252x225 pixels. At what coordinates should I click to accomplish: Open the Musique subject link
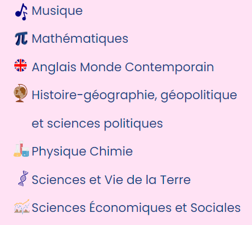pos(57,11)
